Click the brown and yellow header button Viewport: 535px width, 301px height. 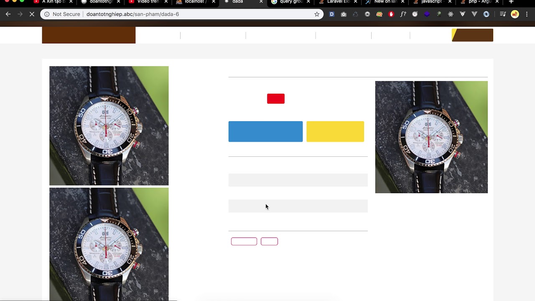472,35
